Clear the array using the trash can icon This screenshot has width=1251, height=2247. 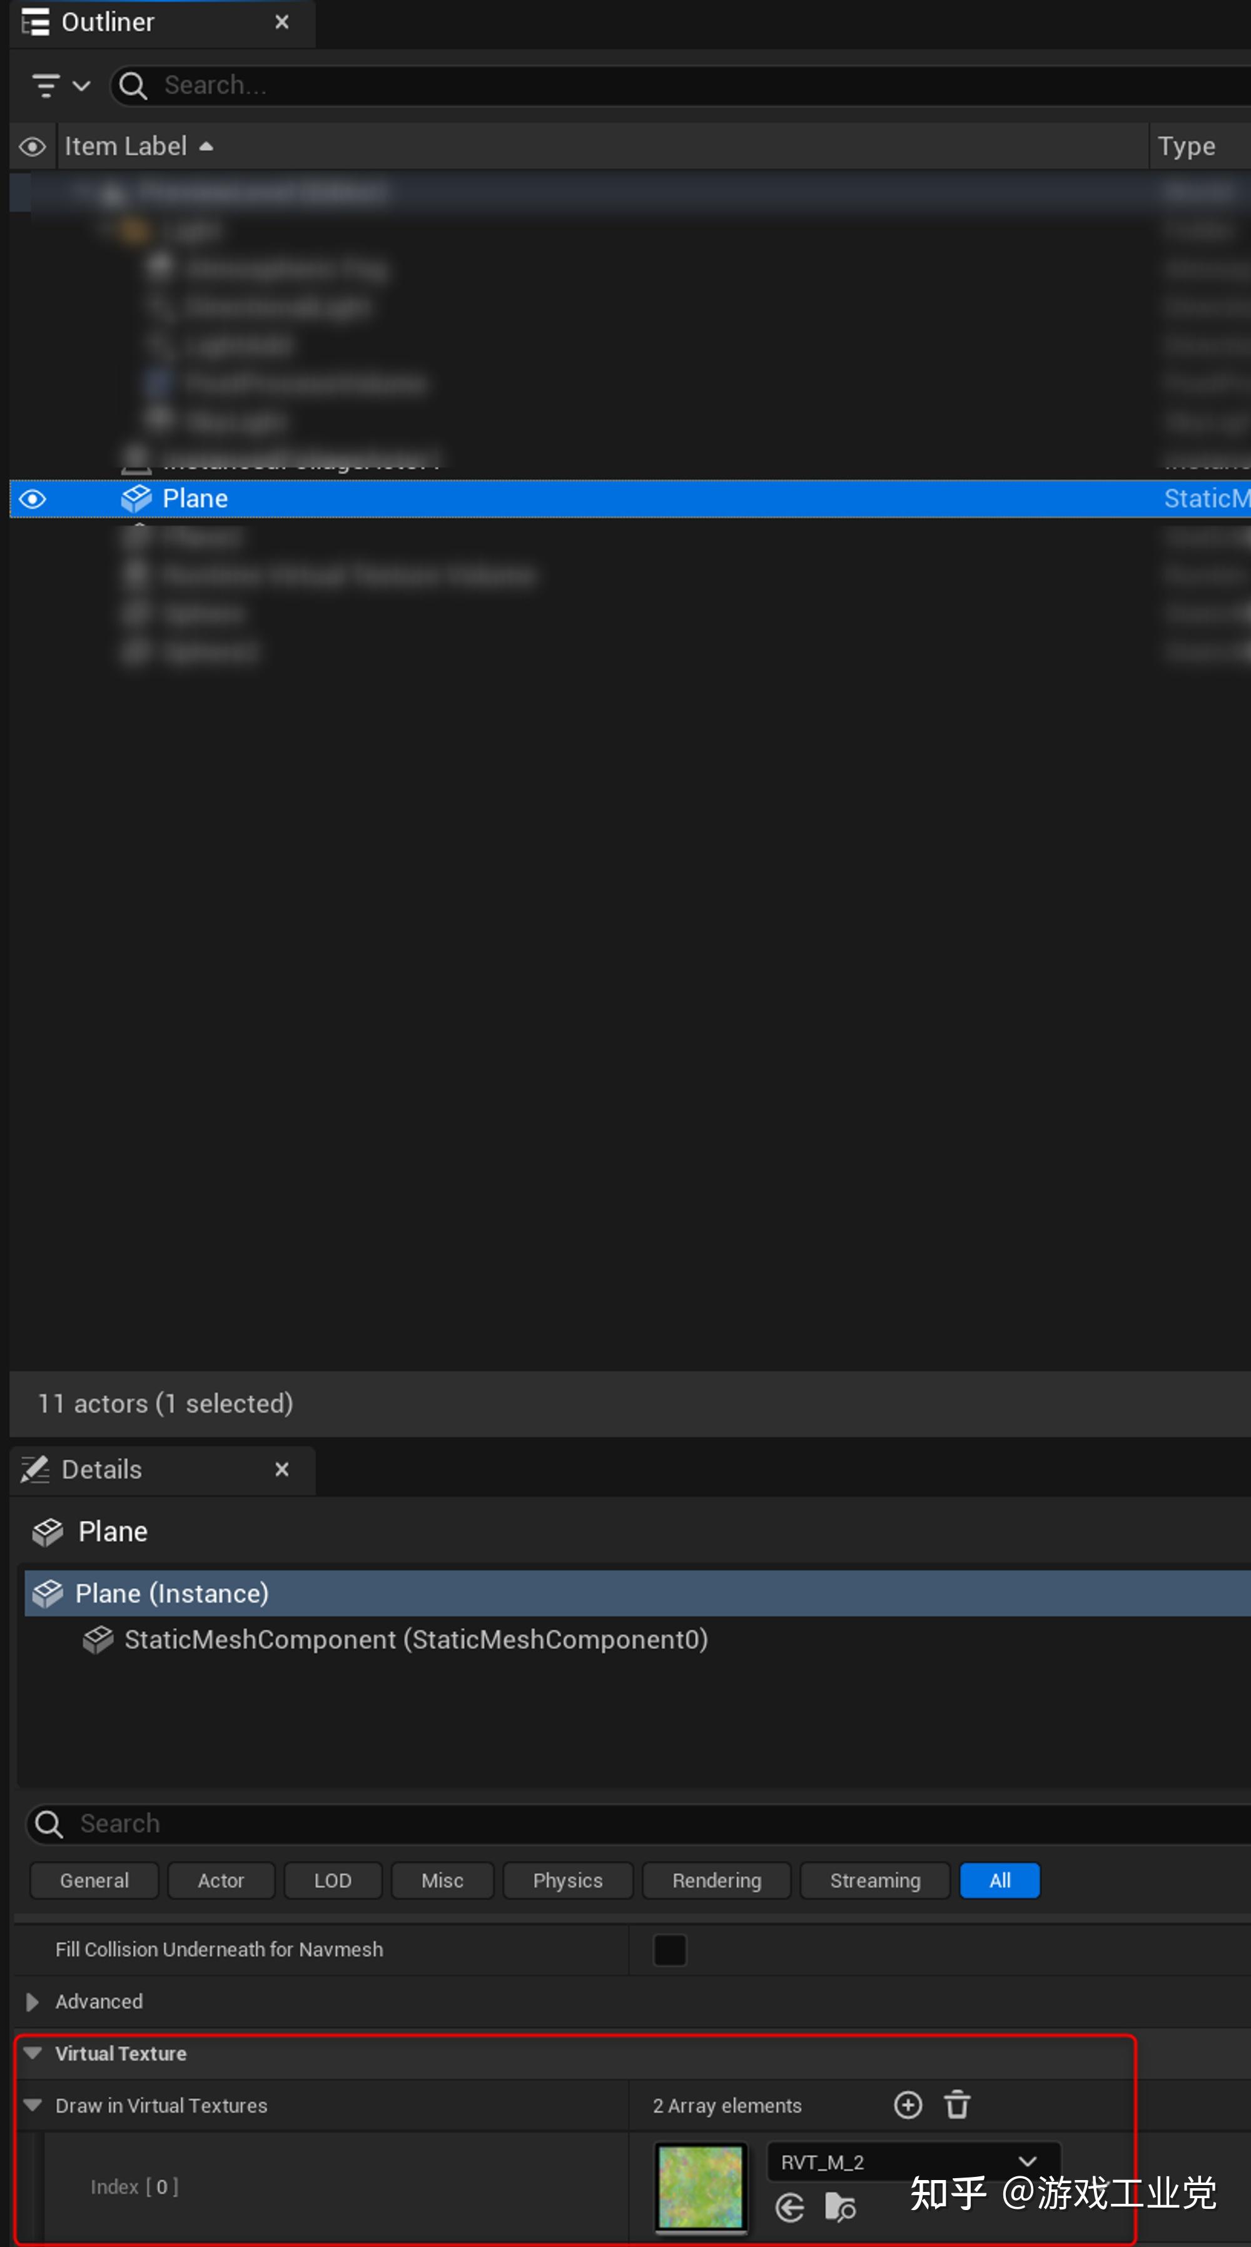tap(957, 2105)
